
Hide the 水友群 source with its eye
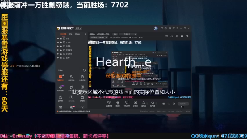(x=58, y=42)
